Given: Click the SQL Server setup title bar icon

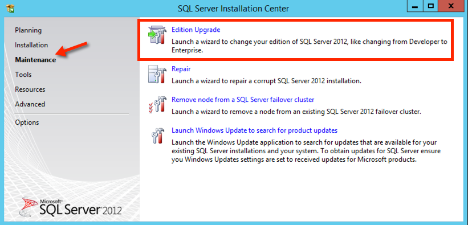Looking at the screenshot, I should pyautogui.click(x=10, y=8).
